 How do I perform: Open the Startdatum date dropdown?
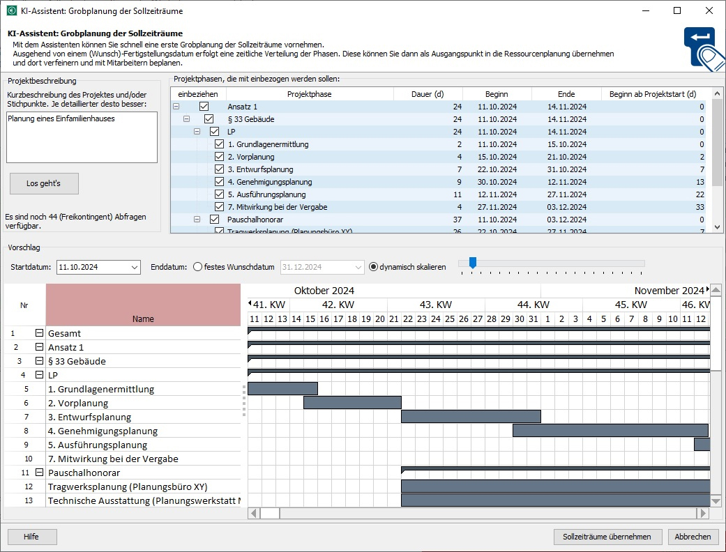click(135, 267)
